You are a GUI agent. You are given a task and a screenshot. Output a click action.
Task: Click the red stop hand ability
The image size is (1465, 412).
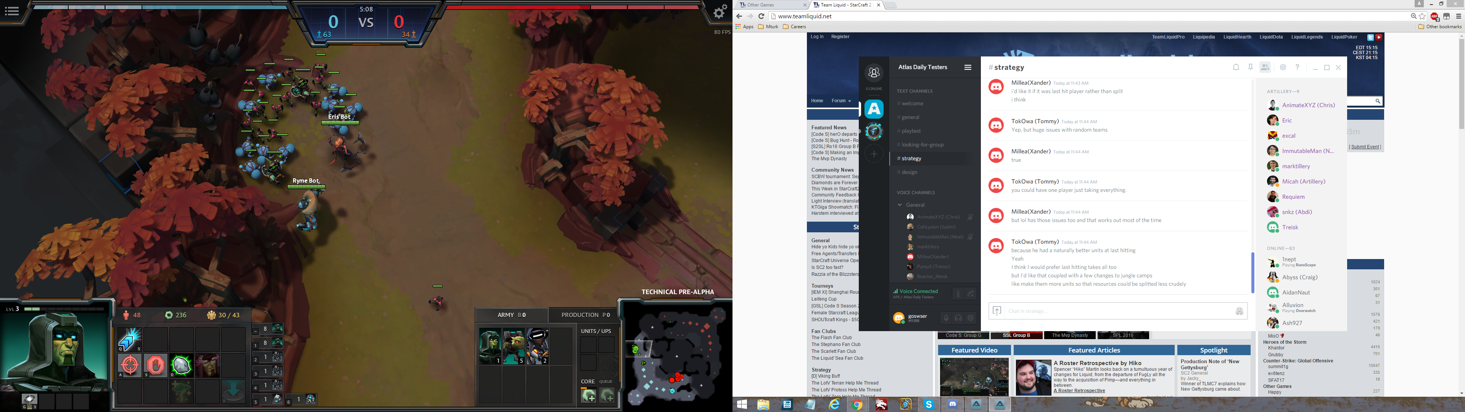point(155,365)
